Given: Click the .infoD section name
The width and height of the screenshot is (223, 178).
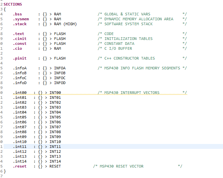Looking at the screenshot, I should tap(20, 83).
